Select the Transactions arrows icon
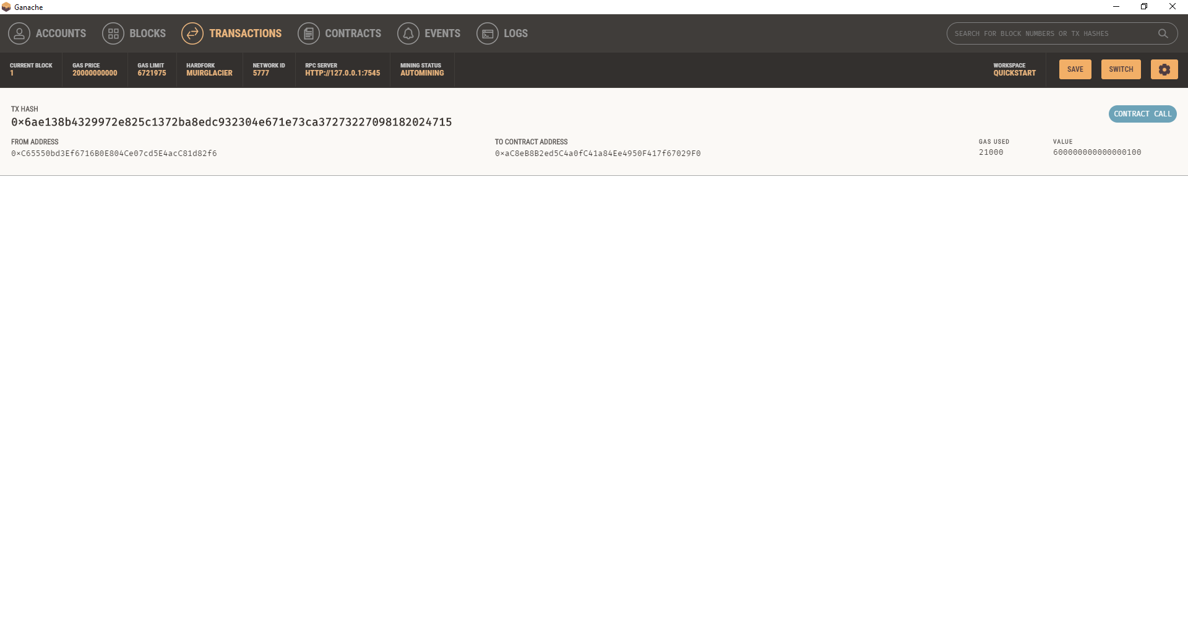 tap(192, 33)
